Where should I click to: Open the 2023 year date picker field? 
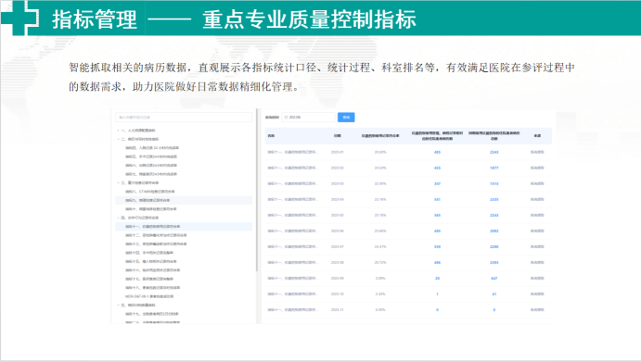[309, 118]
